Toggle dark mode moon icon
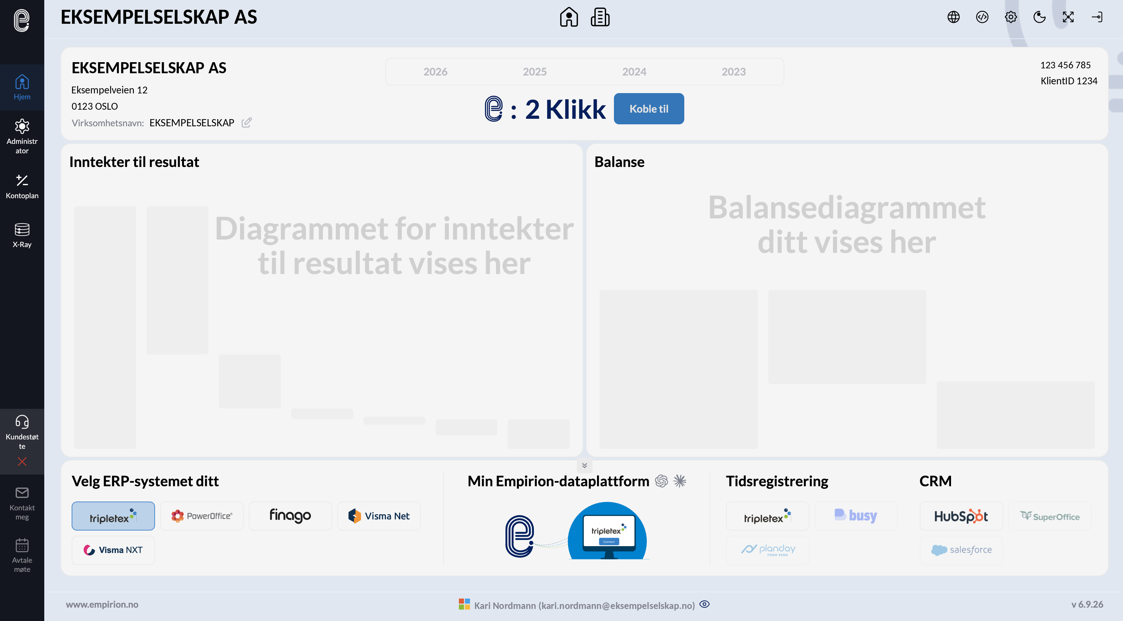The image size is (1123, 621). (x=1040, y=17)
